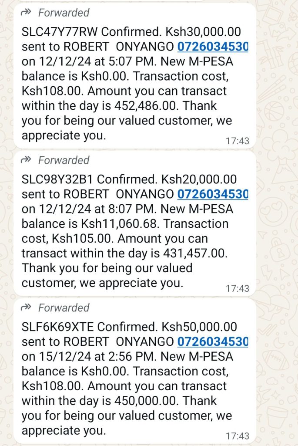This screenshot has height=446, width=298.
Task: Tap the forward arrow icon above the SLC47Y77RW message
Action: (27, 13)
